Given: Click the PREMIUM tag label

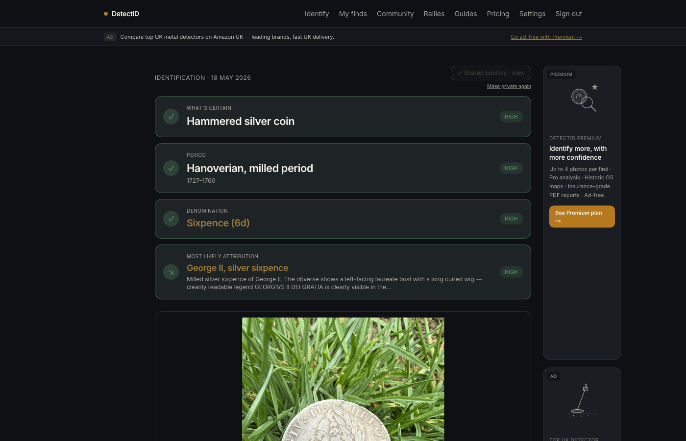Looking at the screenshot, I should pos(561,74).
